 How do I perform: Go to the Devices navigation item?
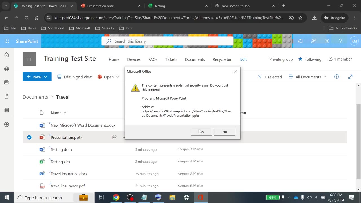(x=134, y=59)
